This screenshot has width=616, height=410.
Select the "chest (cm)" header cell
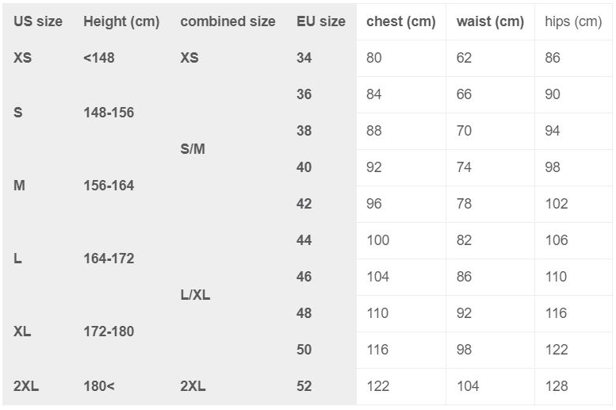click(x=400, y=21)
